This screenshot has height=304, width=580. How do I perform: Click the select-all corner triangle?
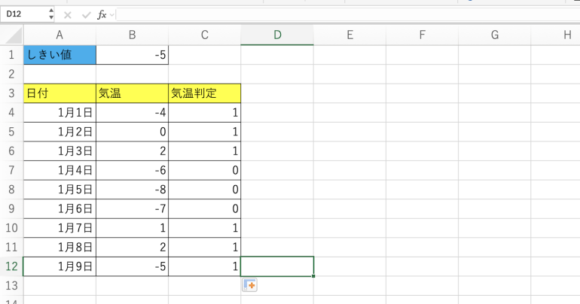14,36
